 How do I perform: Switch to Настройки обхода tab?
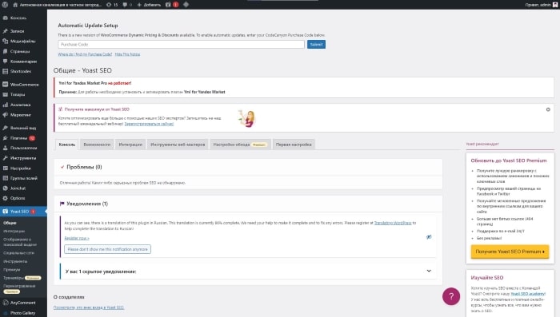point(240,145)
